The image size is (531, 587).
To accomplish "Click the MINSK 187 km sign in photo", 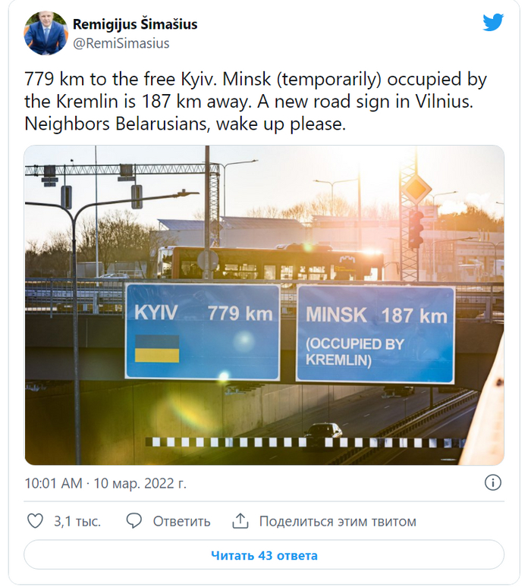I will coord(375,334).
